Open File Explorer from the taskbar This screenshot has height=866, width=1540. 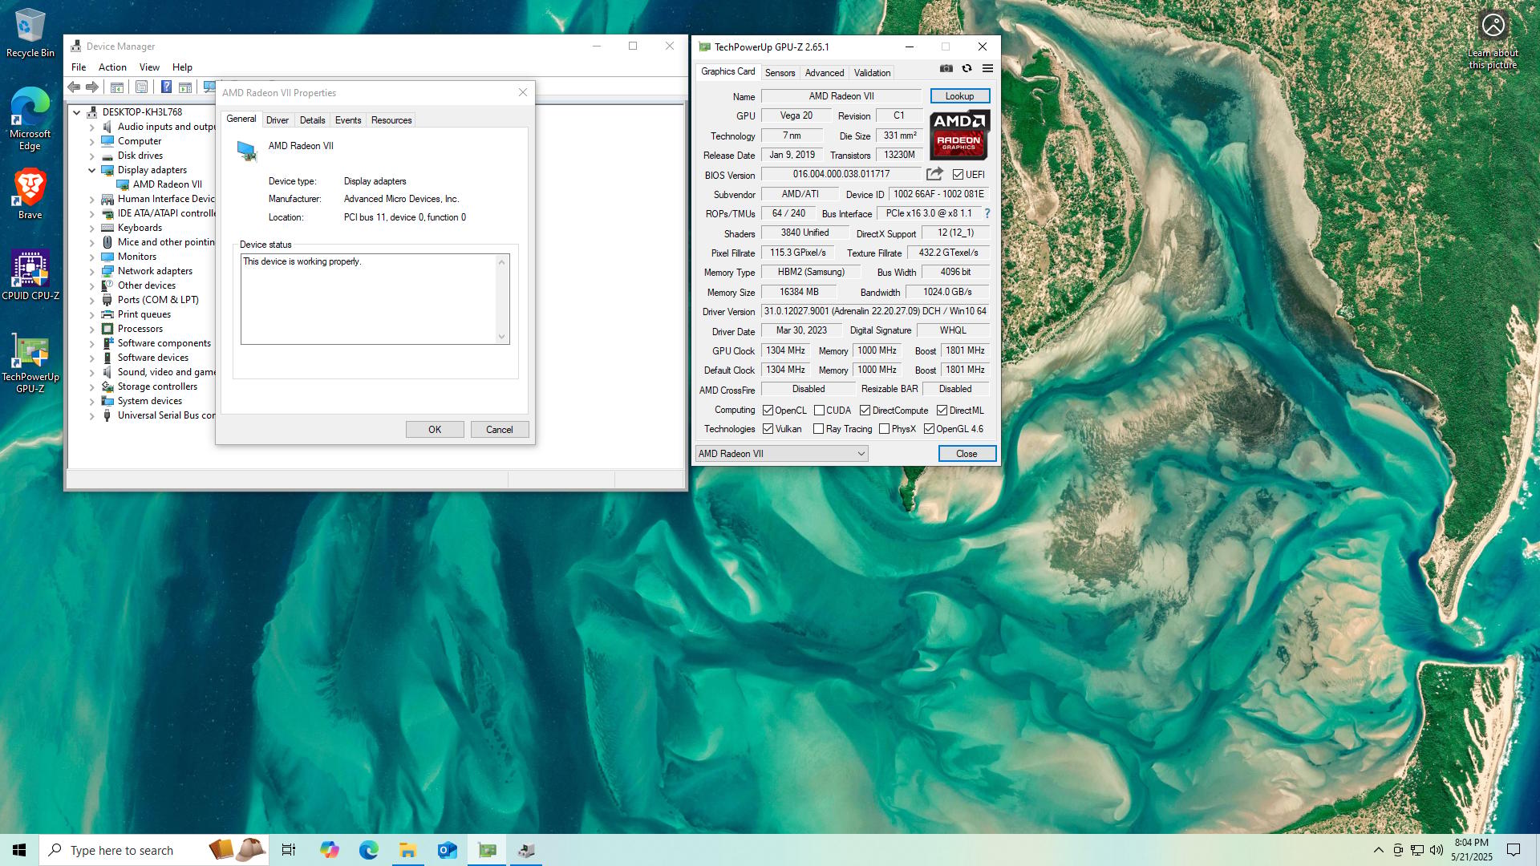pyautogui.click(x=407, y=850)
